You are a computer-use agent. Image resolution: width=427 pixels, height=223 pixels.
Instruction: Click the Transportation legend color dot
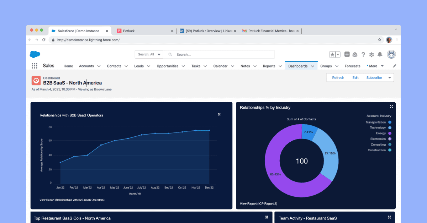(x=390, y=122)
